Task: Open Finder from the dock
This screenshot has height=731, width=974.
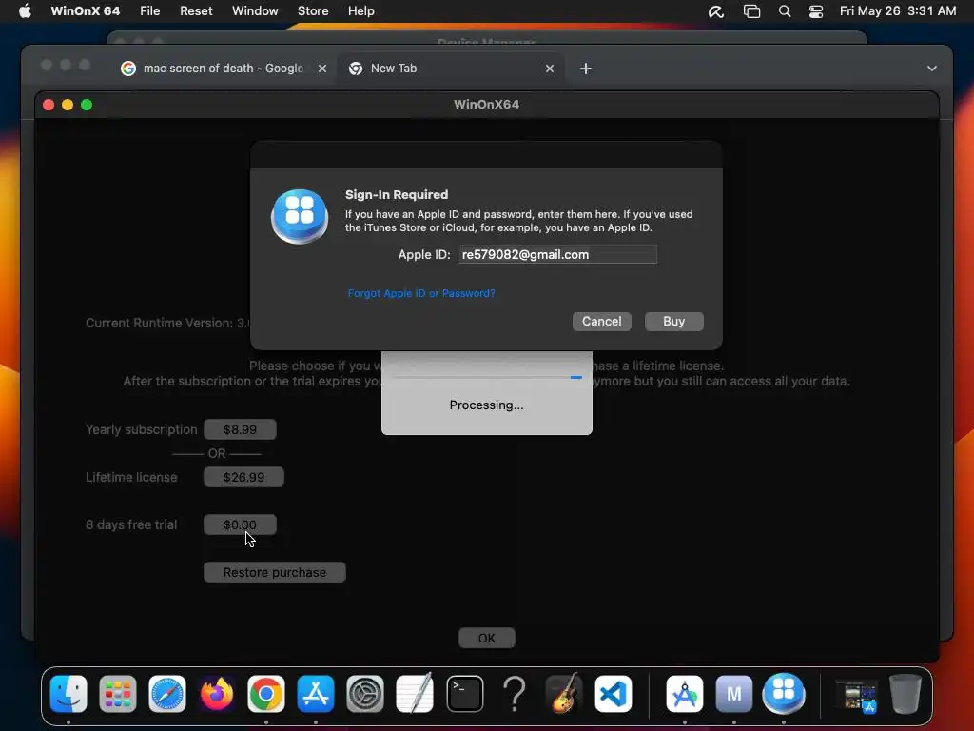Action: tap(68, 693)
